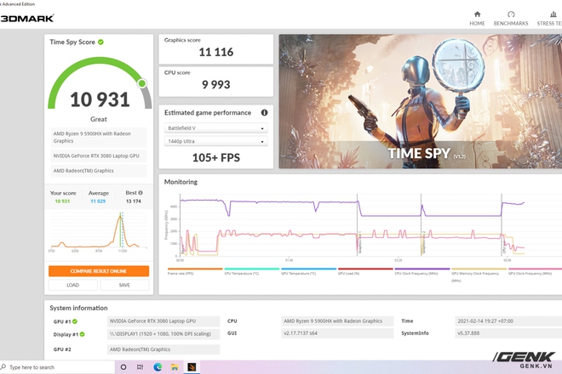Image resolution: width=562 pixels, height=374 pixels.
Task: Open Microsoft Edge from the taskbar
Action: pos(158,367)
